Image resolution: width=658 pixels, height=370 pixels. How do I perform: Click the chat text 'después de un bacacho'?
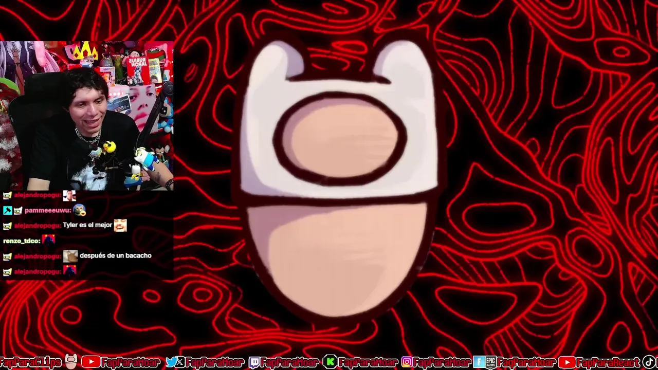pos(116,255)
